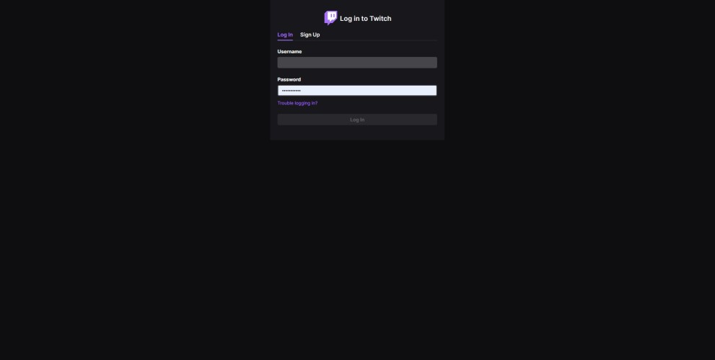Open the Trouble logging in? link

(297, 103)
